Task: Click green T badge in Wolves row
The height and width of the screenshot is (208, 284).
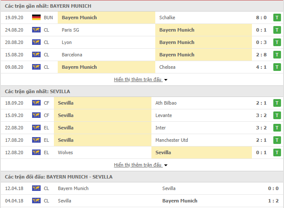Action: point(277,152)
